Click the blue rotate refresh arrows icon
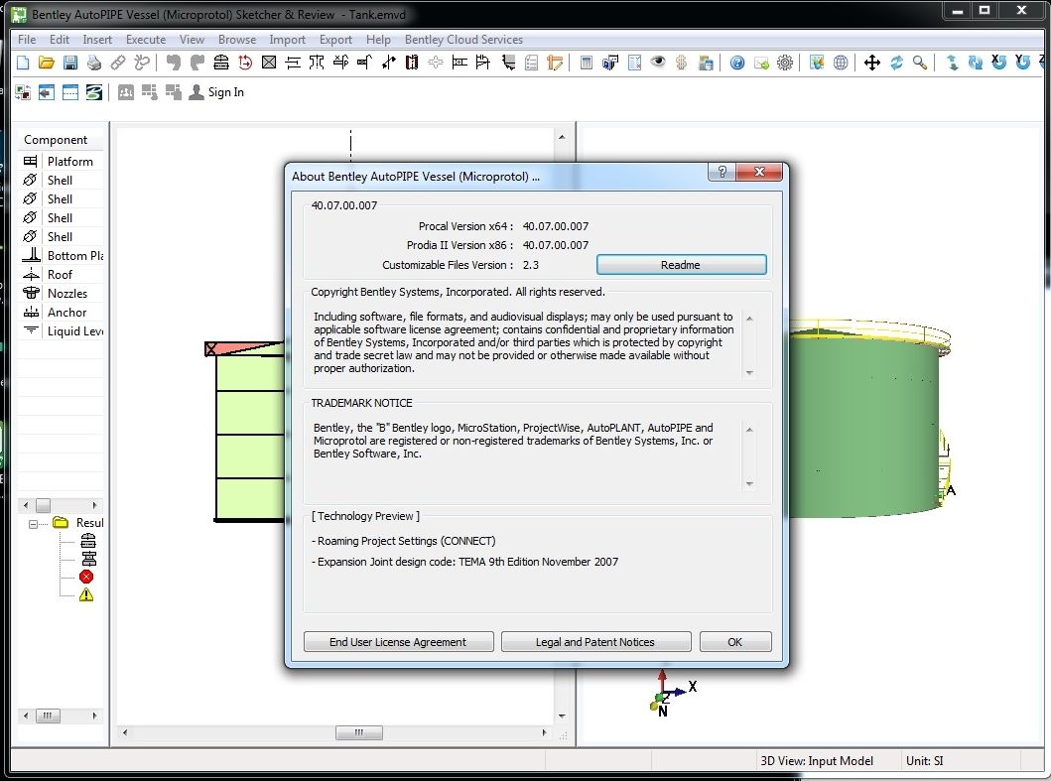 click(x=897, y=64)
